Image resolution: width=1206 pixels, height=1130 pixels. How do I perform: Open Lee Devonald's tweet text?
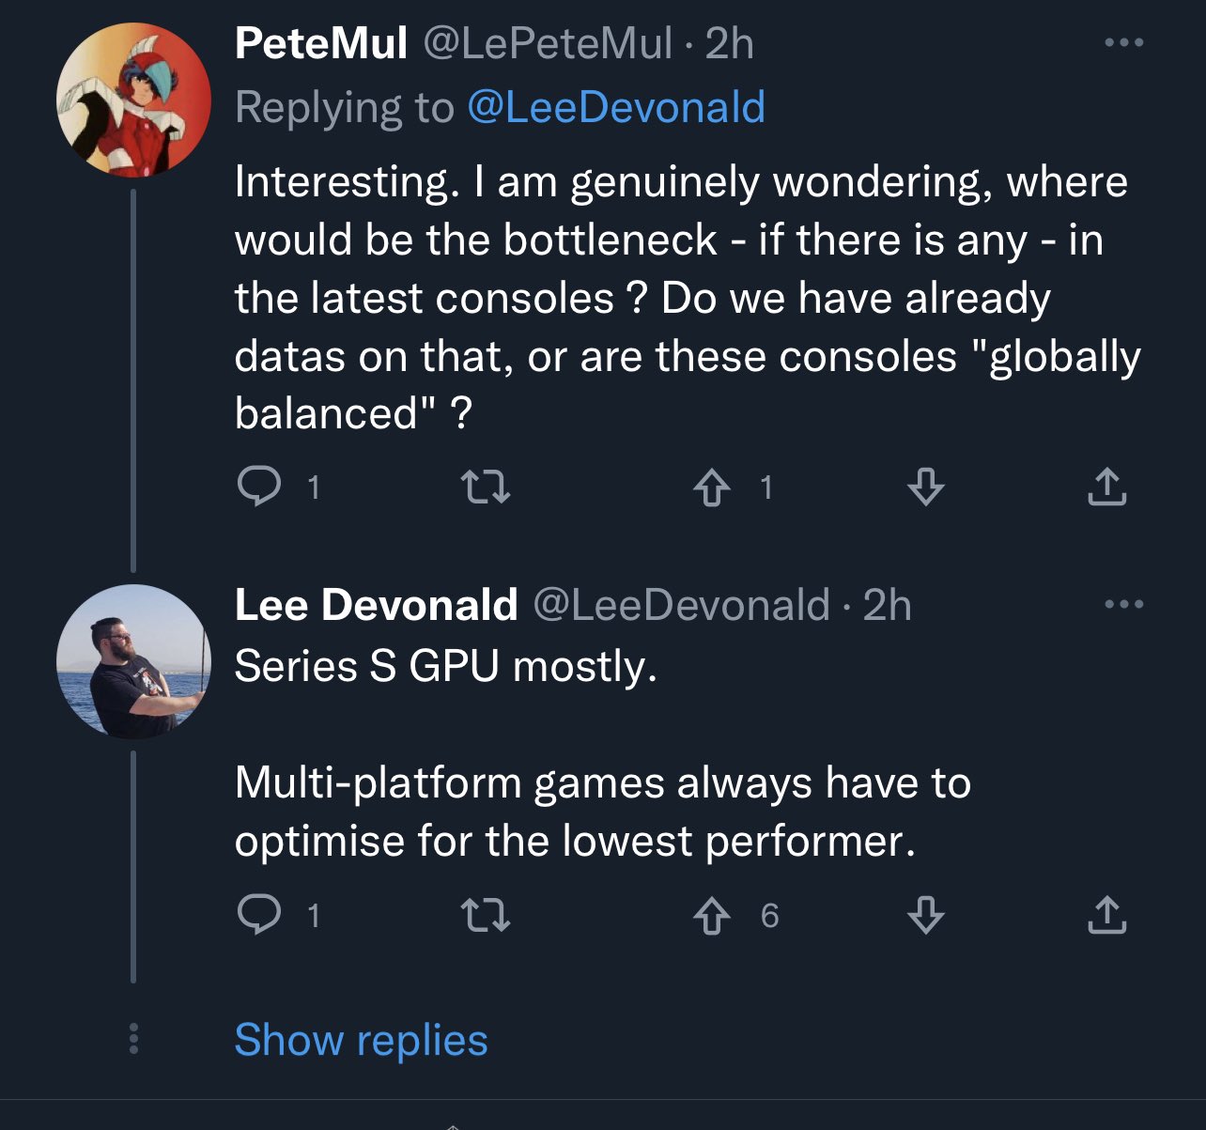pos(603,753)
